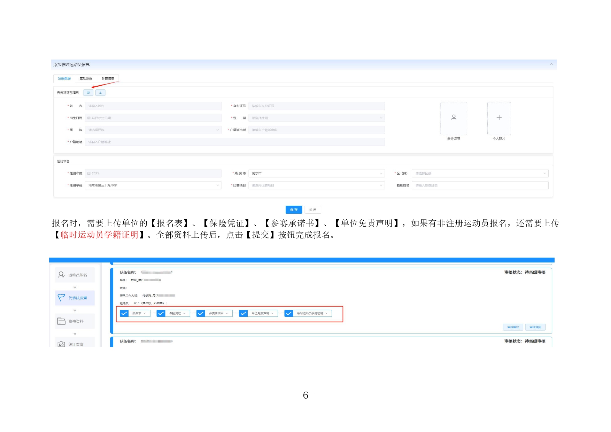This screenshot has width=611, height=432.
Task: Click the calendar icon in 注册年度 field
Action: 89,173
